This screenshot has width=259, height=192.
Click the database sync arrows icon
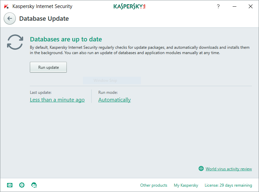click(15, 42)
